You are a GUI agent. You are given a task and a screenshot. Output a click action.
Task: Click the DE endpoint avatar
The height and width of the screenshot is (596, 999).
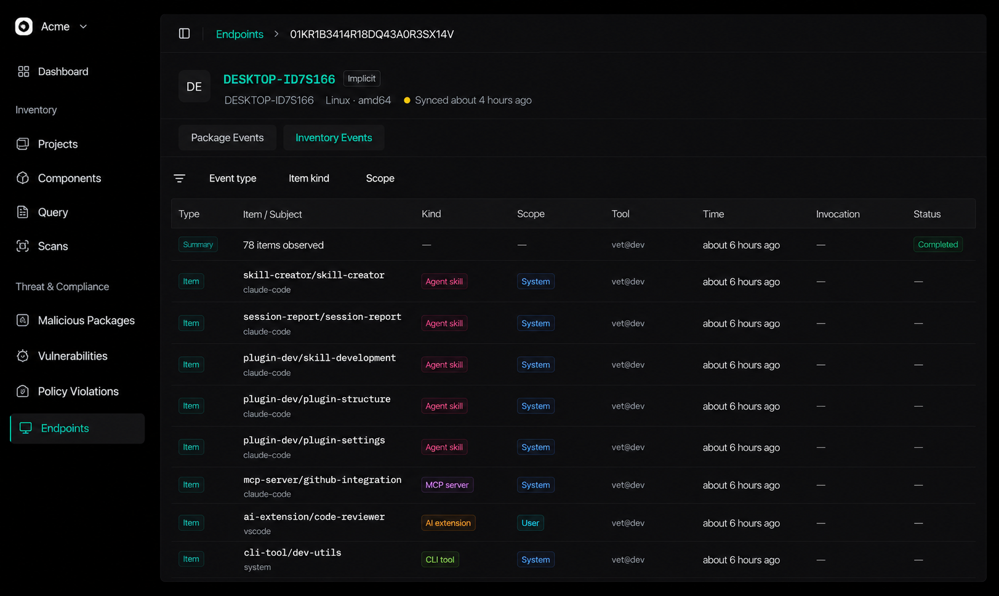pos(194,87)
